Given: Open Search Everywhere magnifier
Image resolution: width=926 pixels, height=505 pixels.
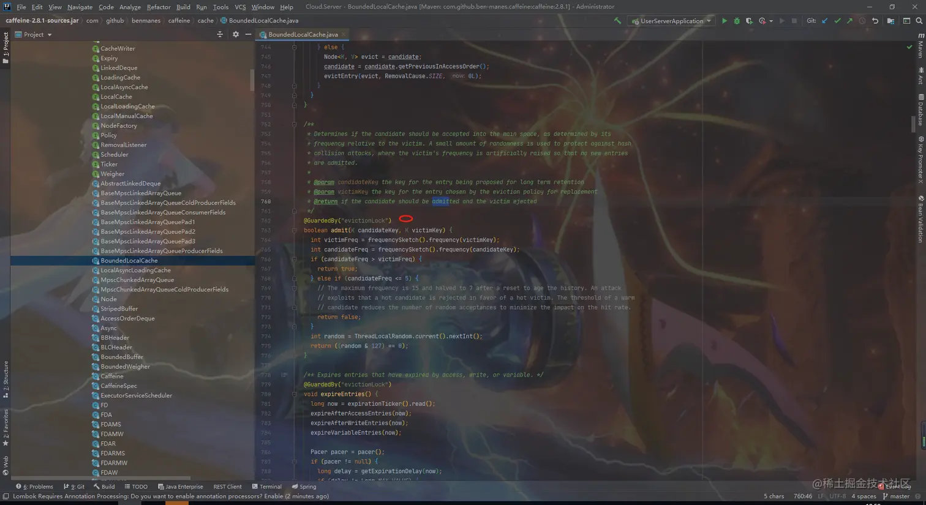Looking at the screenshot, I should coord(919,21).
